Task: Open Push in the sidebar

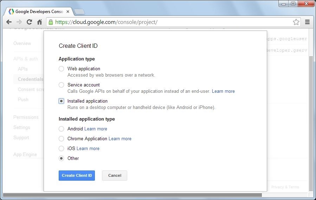Action: (23, 99)
